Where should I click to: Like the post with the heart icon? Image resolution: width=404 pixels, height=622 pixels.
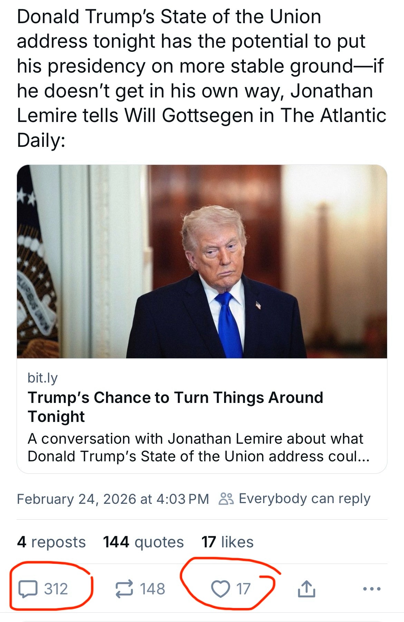point(220,589)
